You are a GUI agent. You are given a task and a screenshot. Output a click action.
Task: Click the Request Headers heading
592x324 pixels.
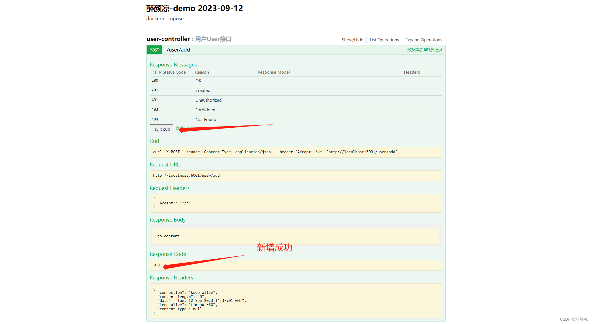coord(170,188)
